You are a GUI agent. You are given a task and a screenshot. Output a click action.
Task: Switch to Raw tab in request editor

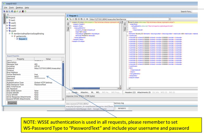pyautogui.click(x=68, y=29)
